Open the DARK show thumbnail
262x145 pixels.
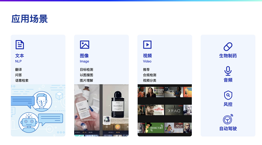[174, 110]
